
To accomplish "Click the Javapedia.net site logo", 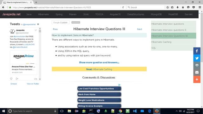I will 11,14.
